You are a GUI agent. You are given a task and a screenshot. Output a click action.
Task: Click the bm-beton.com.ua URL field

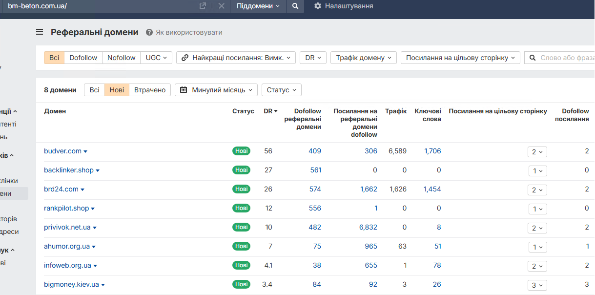[x=98, y=6]
